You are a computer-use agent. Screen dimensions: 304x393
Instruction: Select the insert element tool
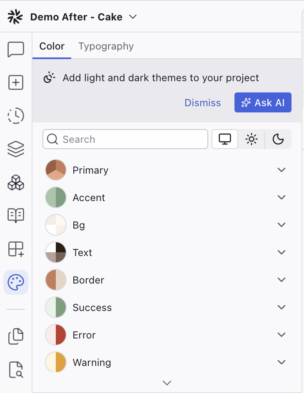point(15,82)
